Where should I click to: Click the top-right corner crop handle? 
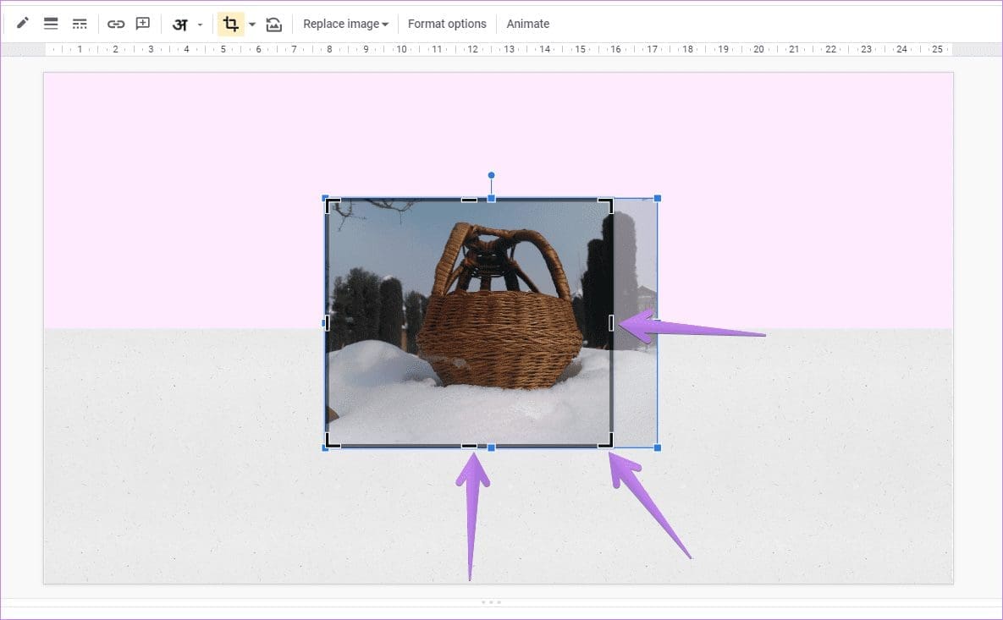[606, 206]
